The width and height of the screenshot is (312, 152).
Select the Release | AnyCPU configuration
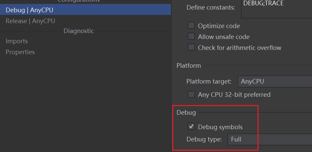(x=30, y=21)
